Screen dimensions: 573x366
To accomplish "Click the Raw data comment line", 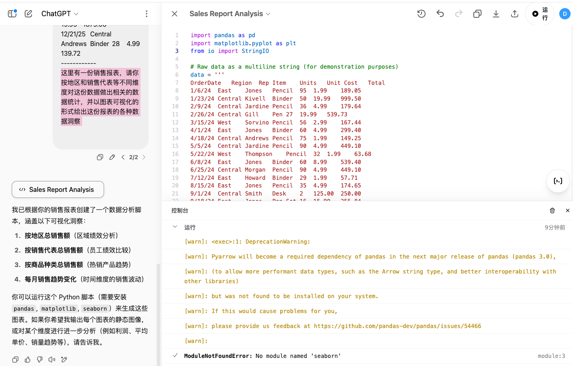I will coord(294,67).
